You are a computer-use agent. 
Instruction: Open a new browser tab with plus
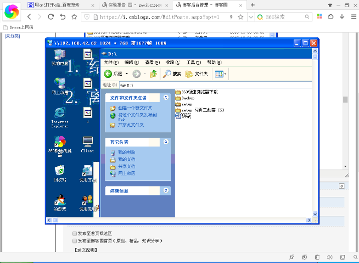tap(253, 5)
